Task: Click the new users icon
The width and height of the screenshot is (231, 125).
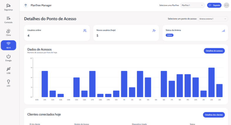Action: [154, 31]
